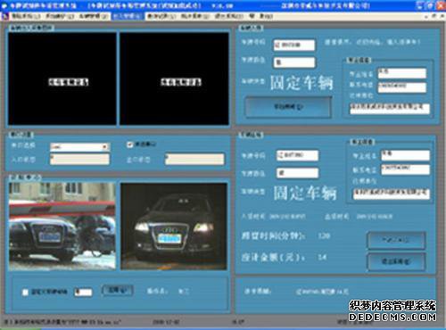446x330 pixels.
Task: Select the daytime Audi entry snapshot thumbnail
Action: (62, 226)
